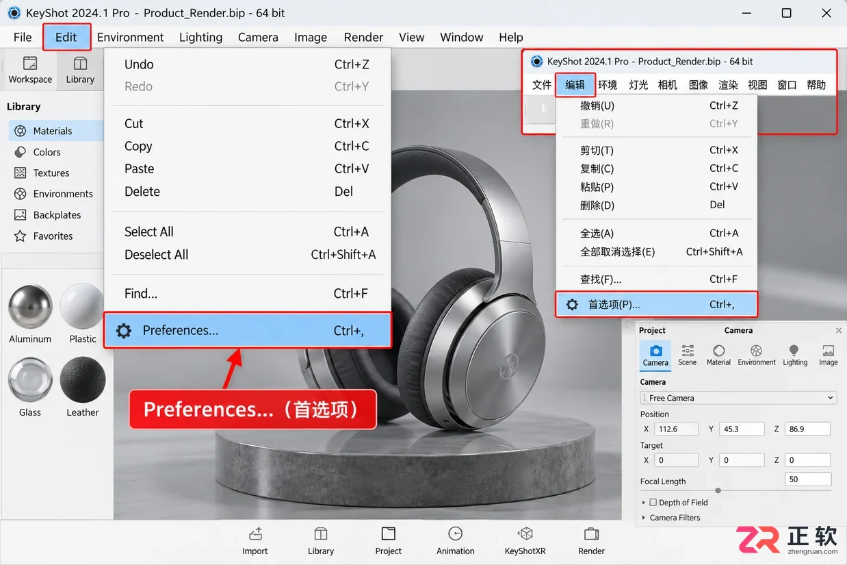Choose Find... in the Edit menu
Image resolution: width=847 pixels, height=565 pixels.
(248, 293)
